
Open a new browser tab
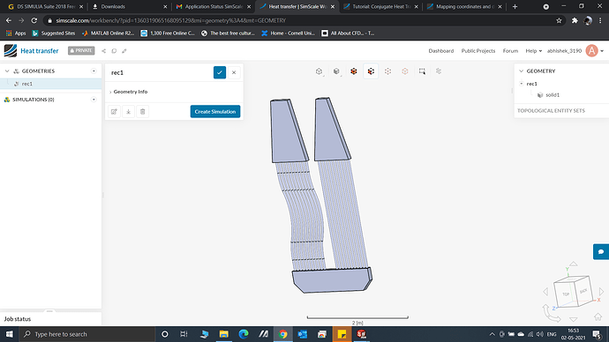[x=515, y=6]
